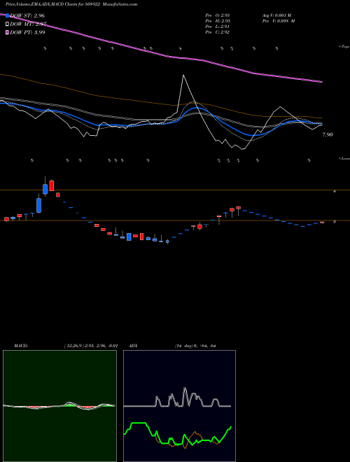This screenshot has width=350, height=462.
Task: Click the 'Pre O: 2.95' open value
Action: coord(218,15)
